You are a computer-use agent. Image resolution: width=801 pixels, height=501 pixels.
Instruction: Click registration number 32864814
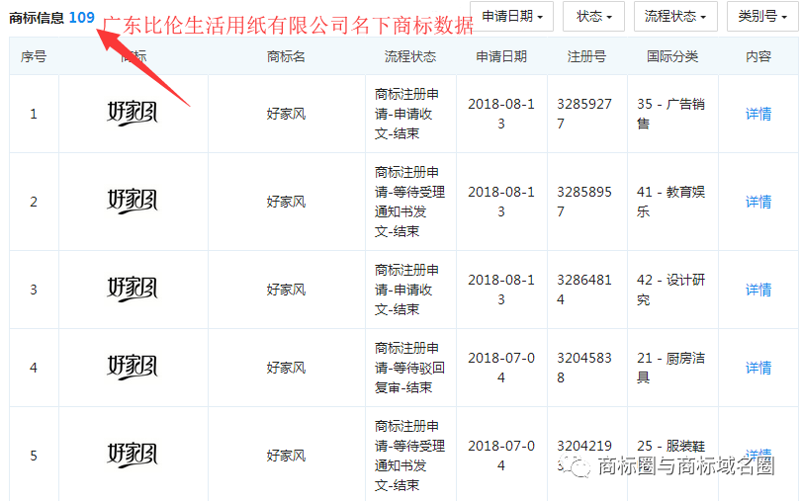tap(584, 290)
